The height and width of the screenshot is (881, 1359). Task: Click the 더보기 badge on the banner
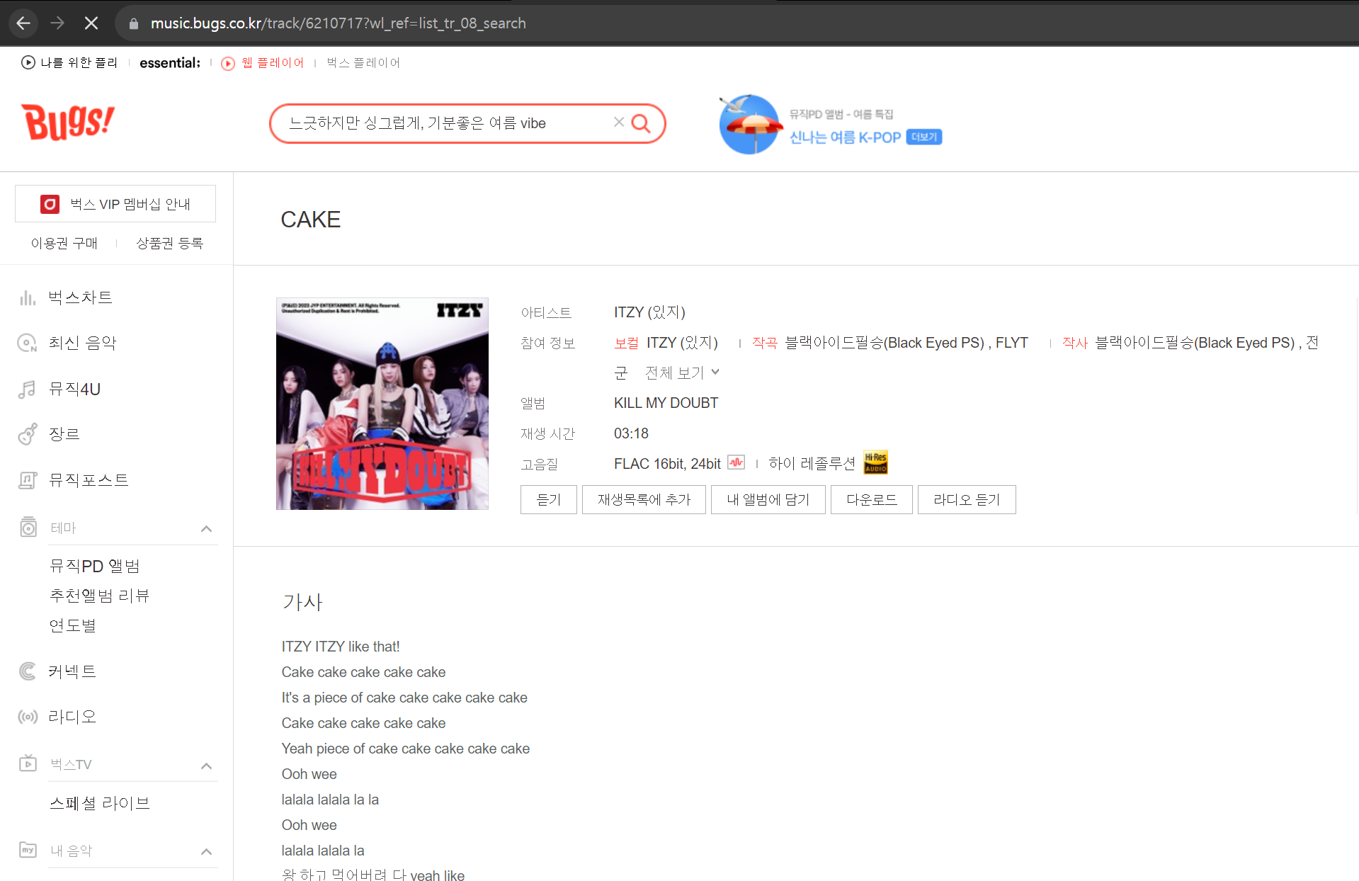point(924,137)
